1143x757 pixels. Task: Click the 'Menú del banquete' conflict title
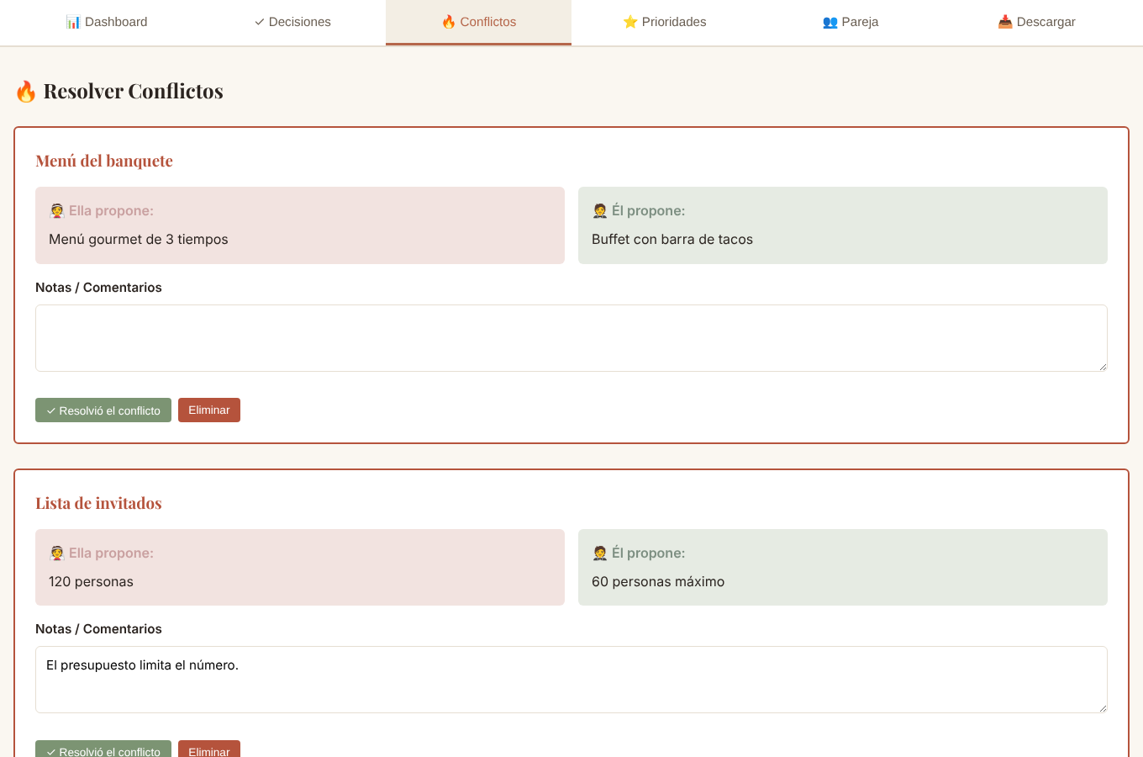(x=104, y=161)
